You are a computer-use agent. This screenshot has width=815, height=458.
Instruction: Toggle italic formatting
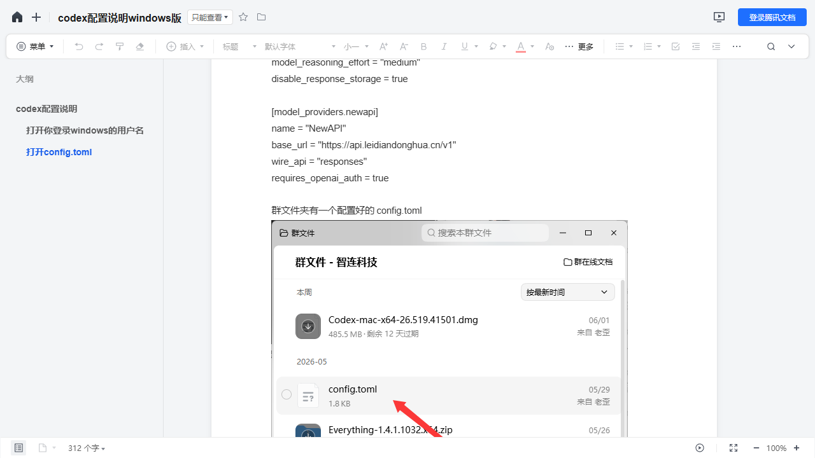[444, 46]
